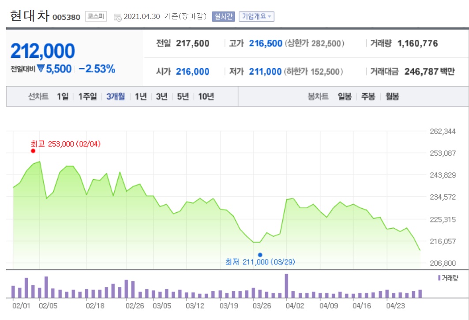Screen dimensions: 469x320
Task: Click the 02/01 date axis label
Action: pyautogui.click(x=21, y=305)
